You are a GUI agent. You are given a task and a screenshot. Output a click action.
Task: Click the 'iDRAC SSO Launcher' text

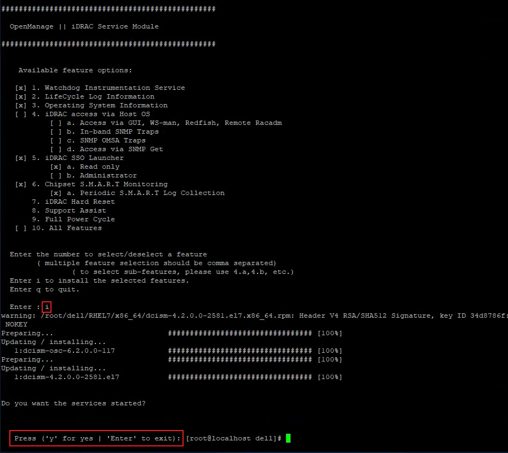84,158
